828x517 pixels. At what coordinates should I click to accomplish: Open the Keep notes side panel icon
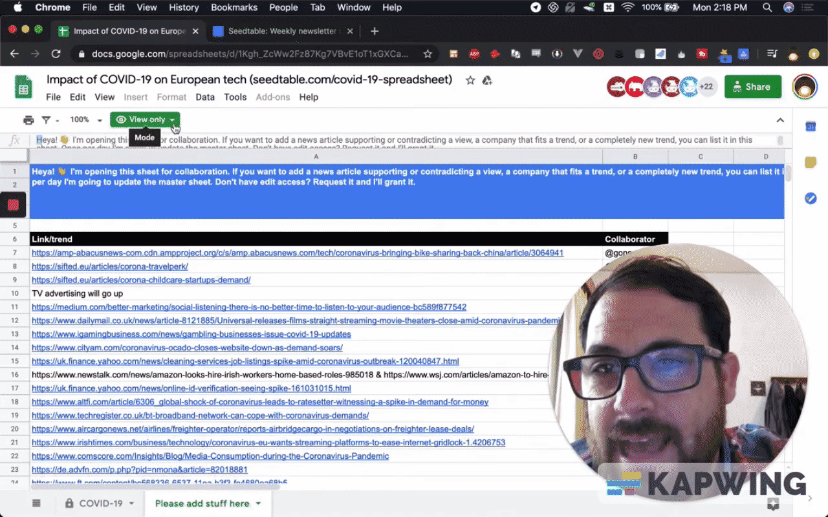click(811, 162)
